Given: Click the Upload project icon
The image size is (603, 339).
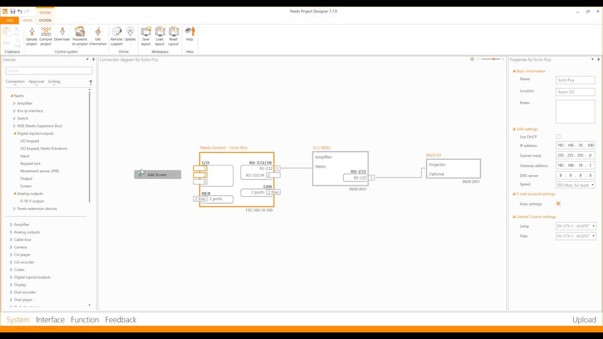Looking at the screenshot, I should [x=32, y=32].
